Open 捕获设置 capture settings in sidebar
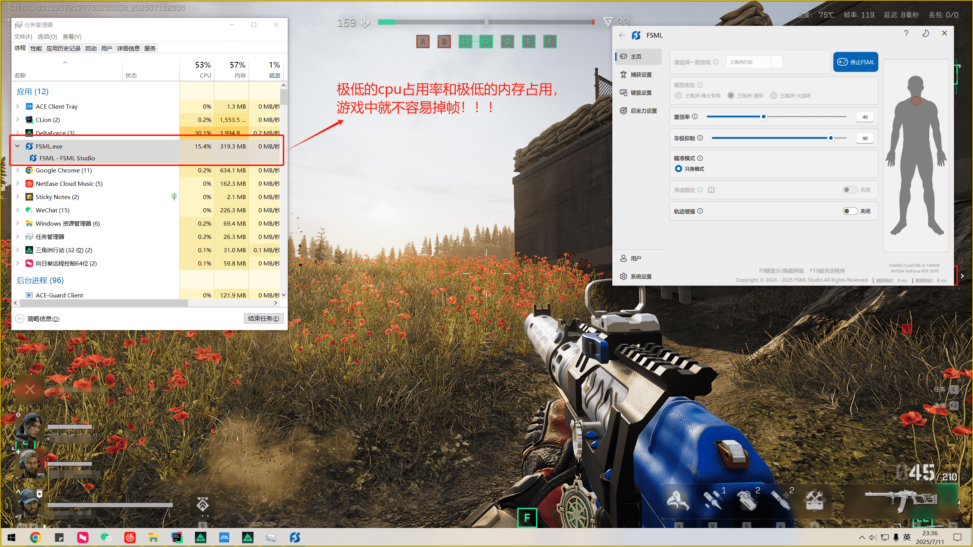This screenshot has height=547, width=973. coord(640,75)
